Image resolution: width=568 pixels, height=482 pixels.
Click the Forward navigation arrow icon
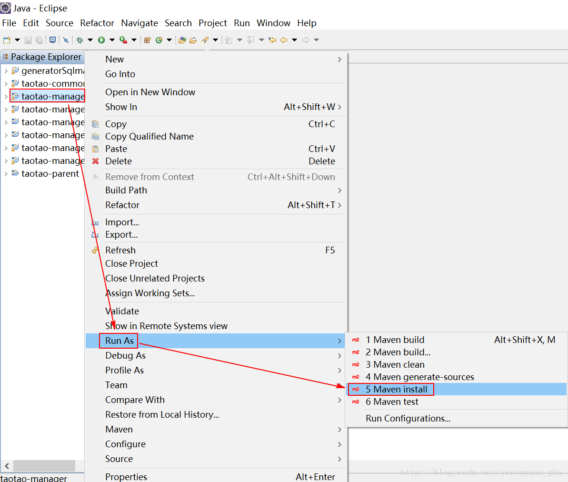pyautogui.click(x=306, y=40)
